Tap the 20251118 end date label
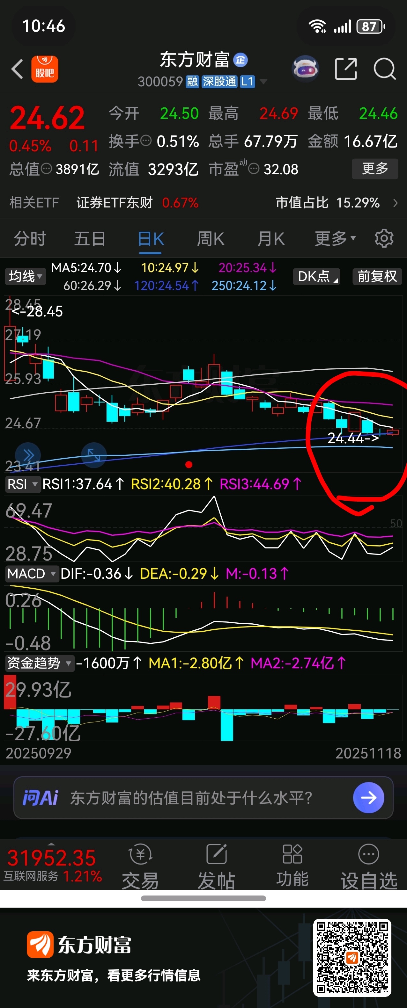 [368, 753]
